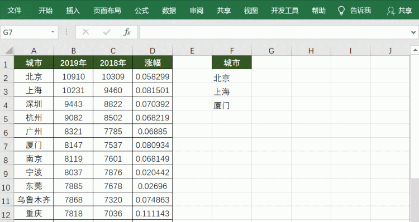Click cell 厦门 in column F
The height and width of the screenshot is (222, 419).
(232, 104)
